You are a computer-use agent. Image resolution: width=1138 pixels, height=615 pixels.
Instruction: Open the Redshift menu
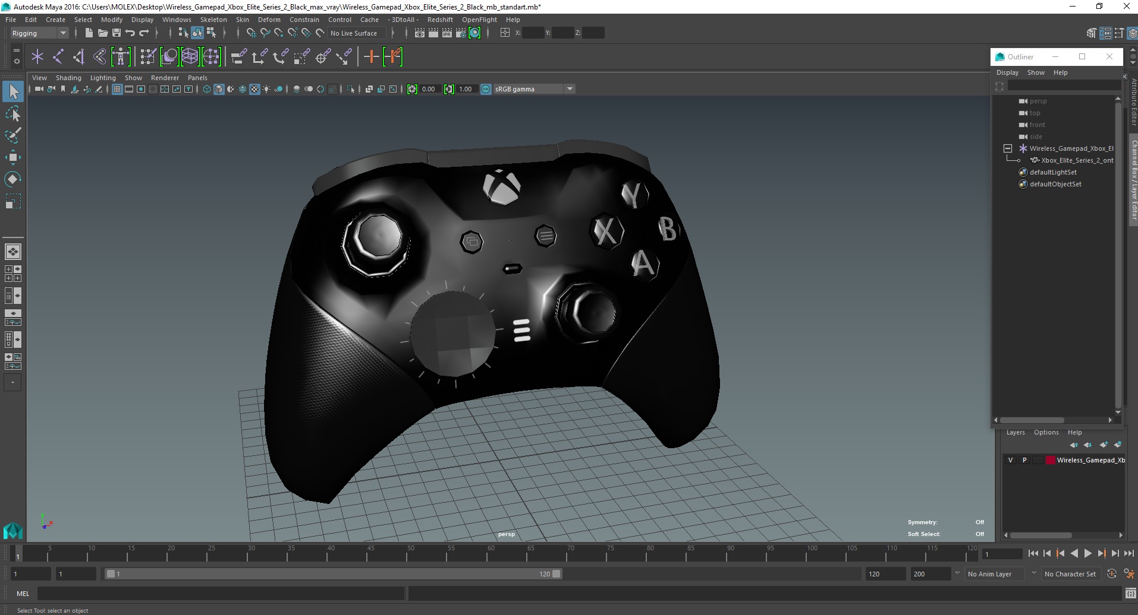(440, 20)
